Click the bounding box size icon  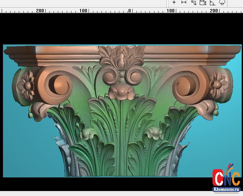coord(203,3)
